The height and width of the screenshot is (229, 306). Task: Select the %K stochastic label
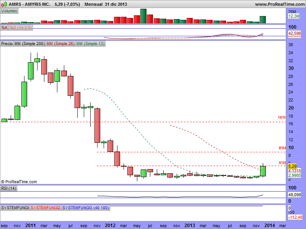[x=5, y=27]
